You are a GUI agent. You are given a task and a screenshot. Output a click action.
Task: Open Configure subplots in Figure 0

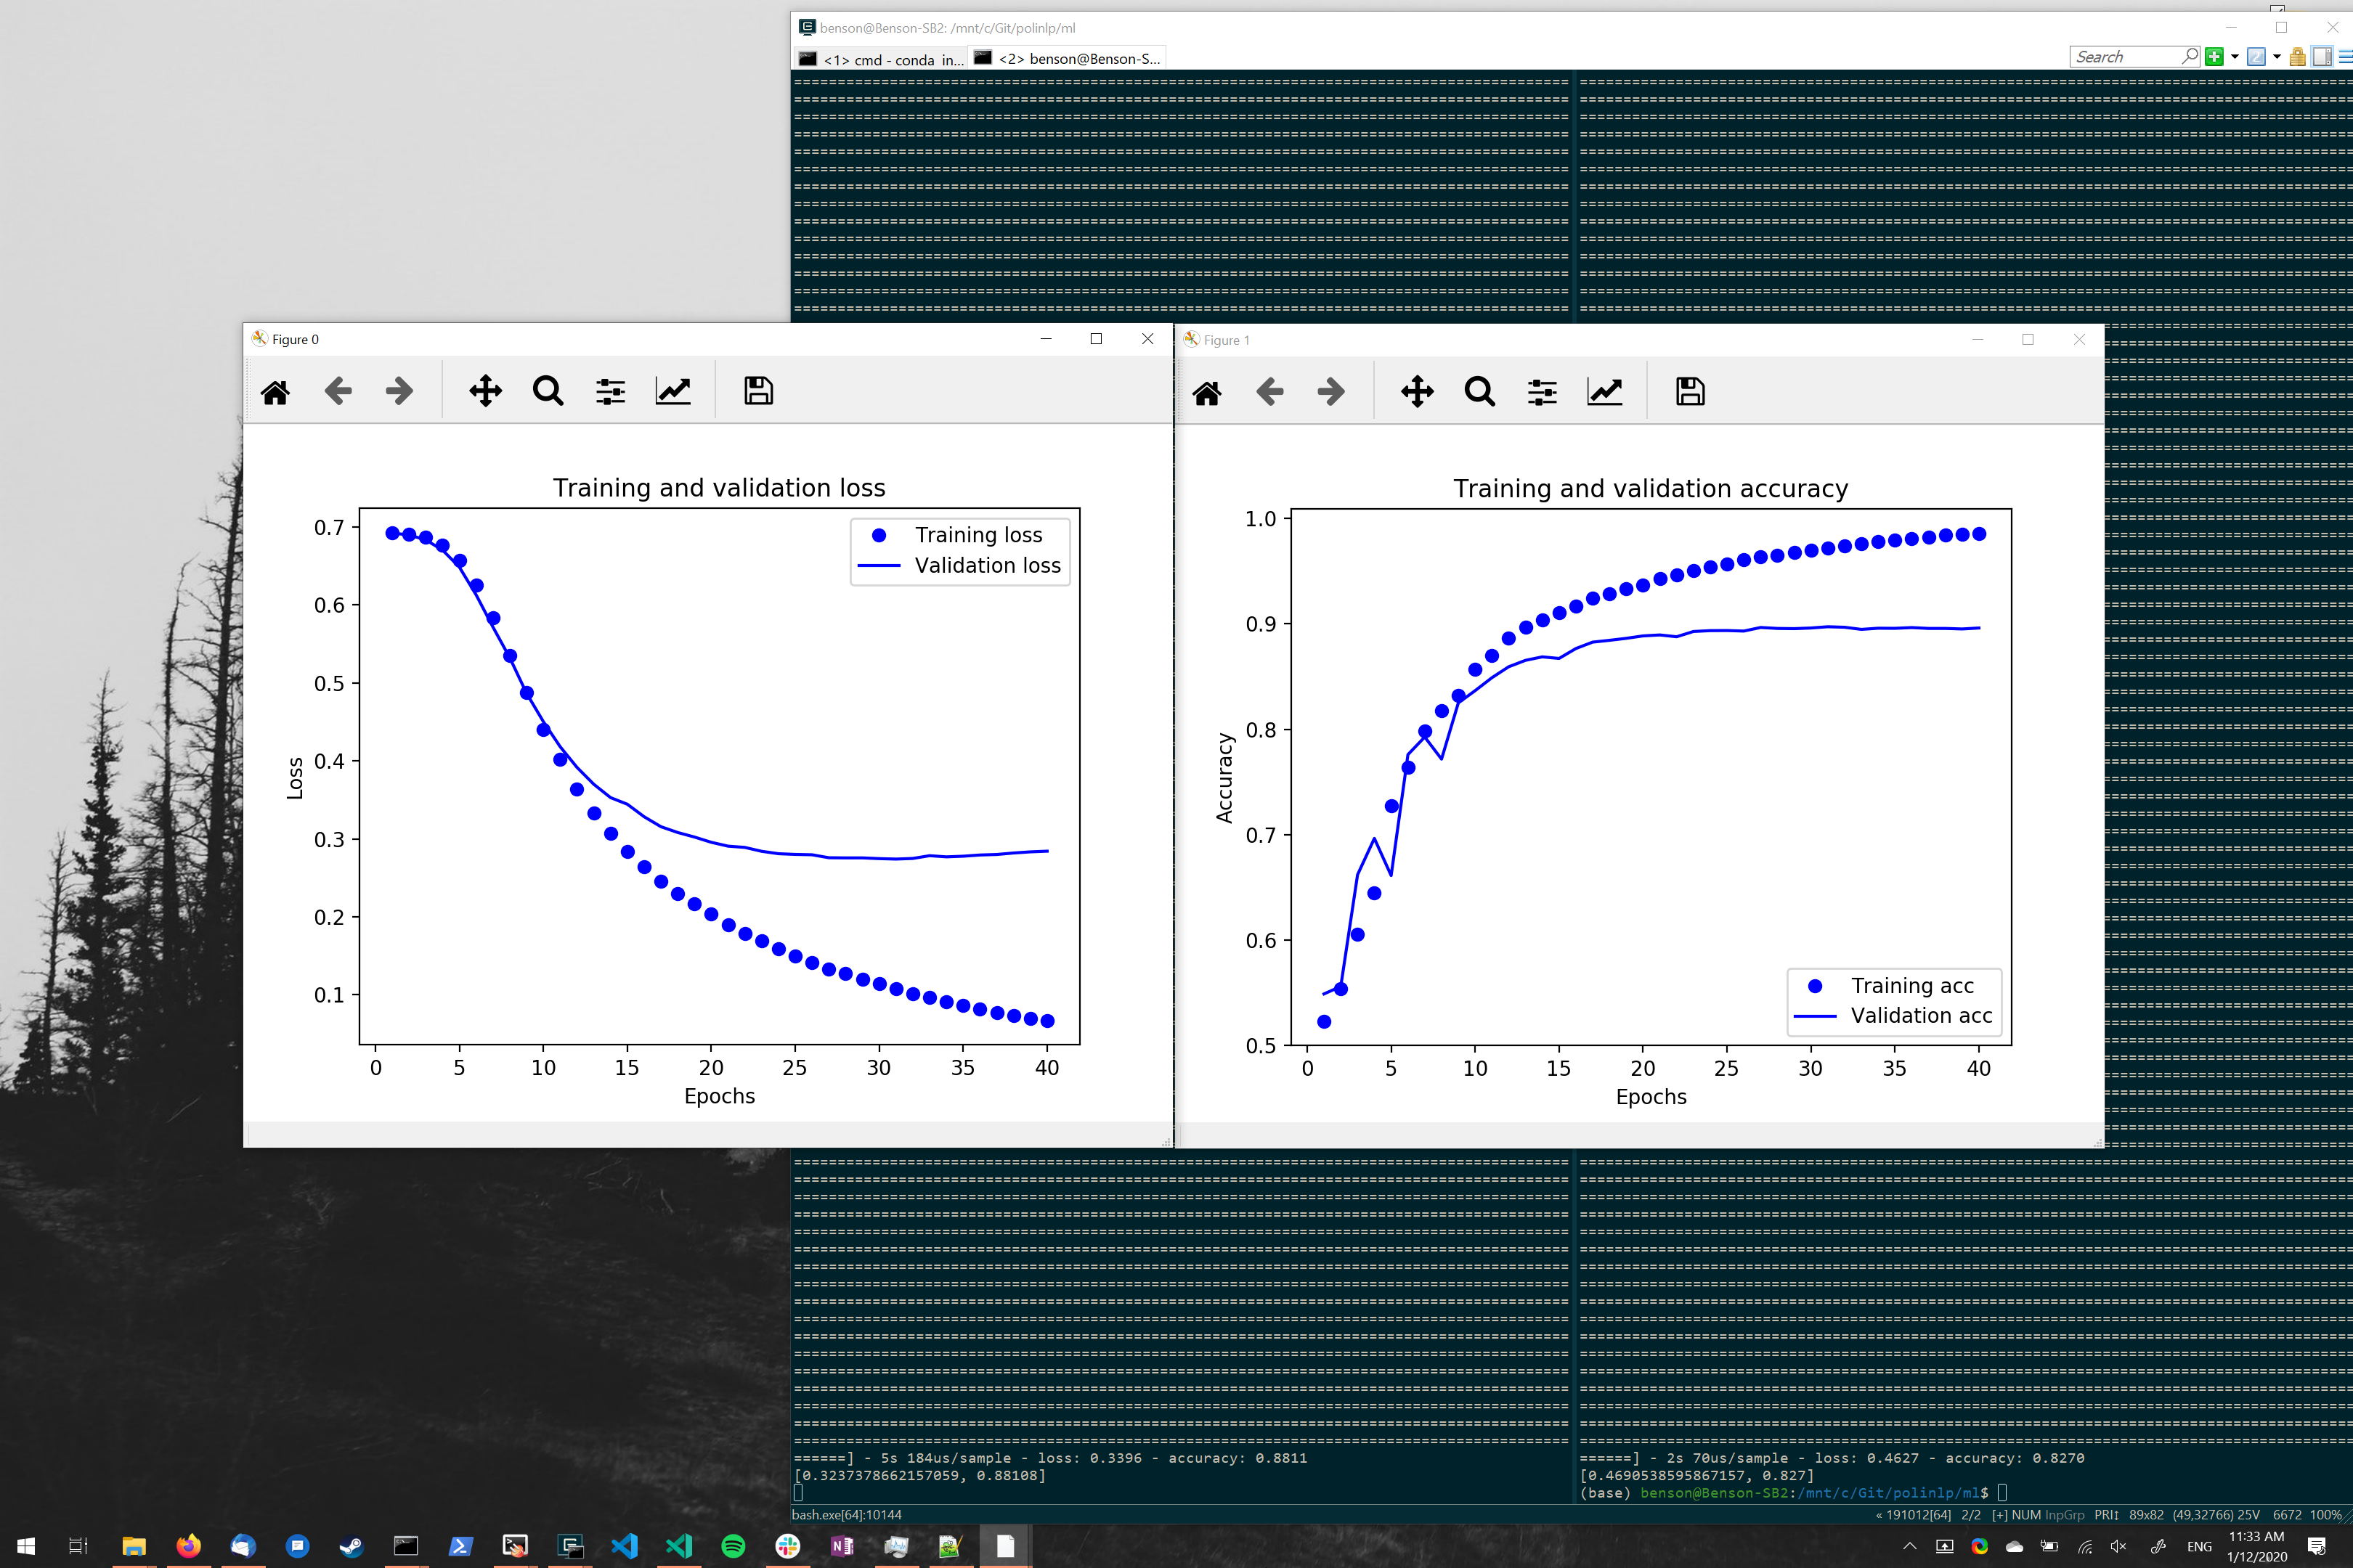(x=610, y=391)
